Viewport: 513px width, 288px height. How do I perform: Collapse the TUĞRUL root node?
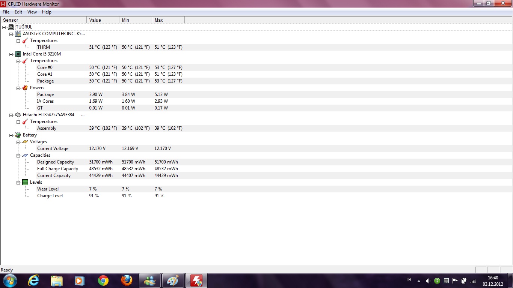(4, 27)
